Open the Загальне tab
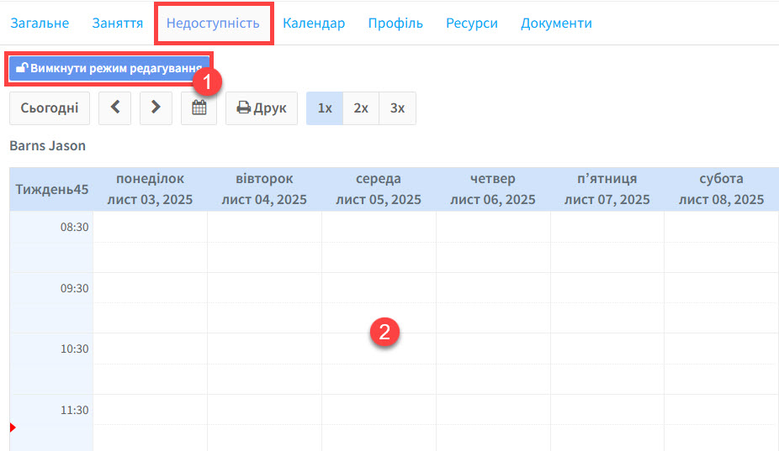 (x=40, y=23)
